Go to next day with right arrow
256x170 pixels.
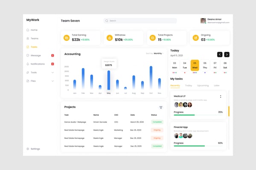227,54
